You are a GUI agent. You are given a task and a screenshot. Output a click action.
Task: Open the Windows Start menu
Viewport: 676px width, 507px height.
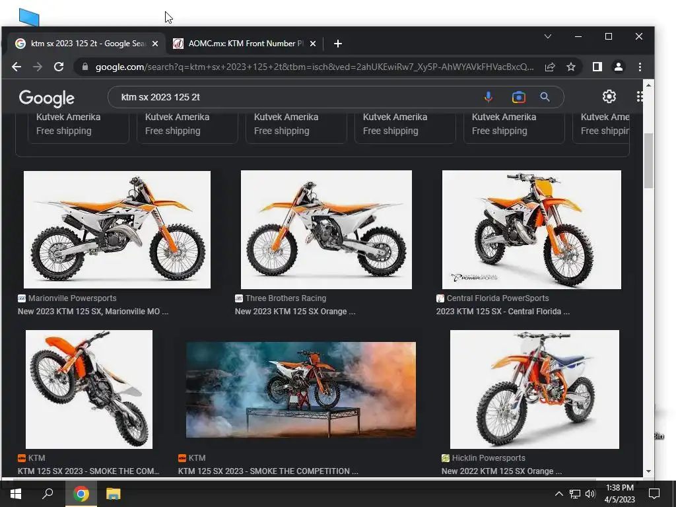16,494
